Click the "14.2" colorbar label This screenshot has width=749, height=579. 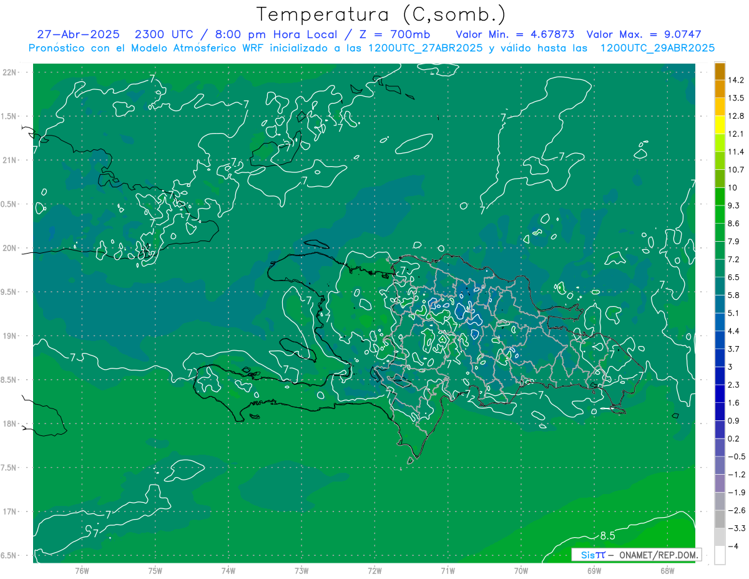[x=737, y=80]
